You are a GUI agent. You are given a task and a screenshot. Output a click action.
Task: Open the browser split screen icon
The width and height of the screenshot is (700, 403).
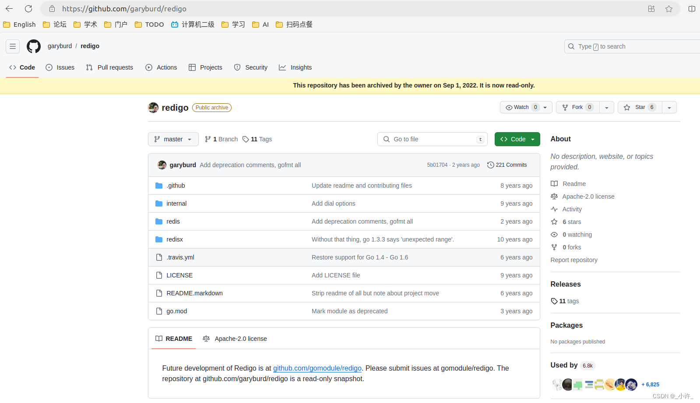[x=692, y=9]
